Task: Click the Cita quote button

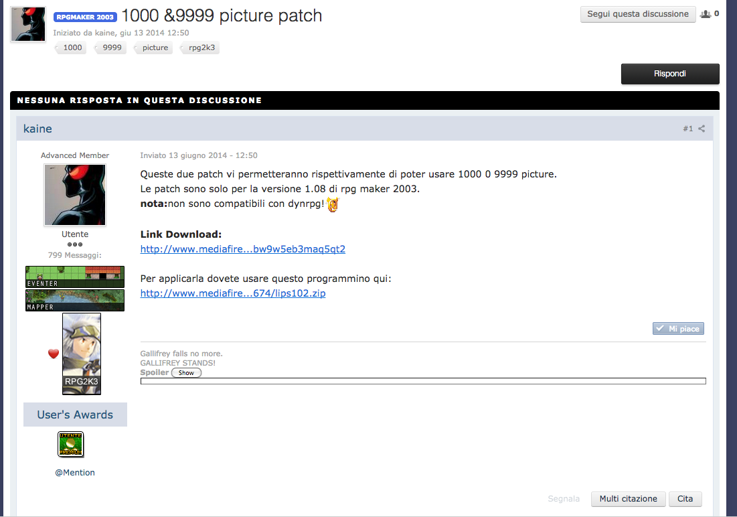Action: pos(685,499)
